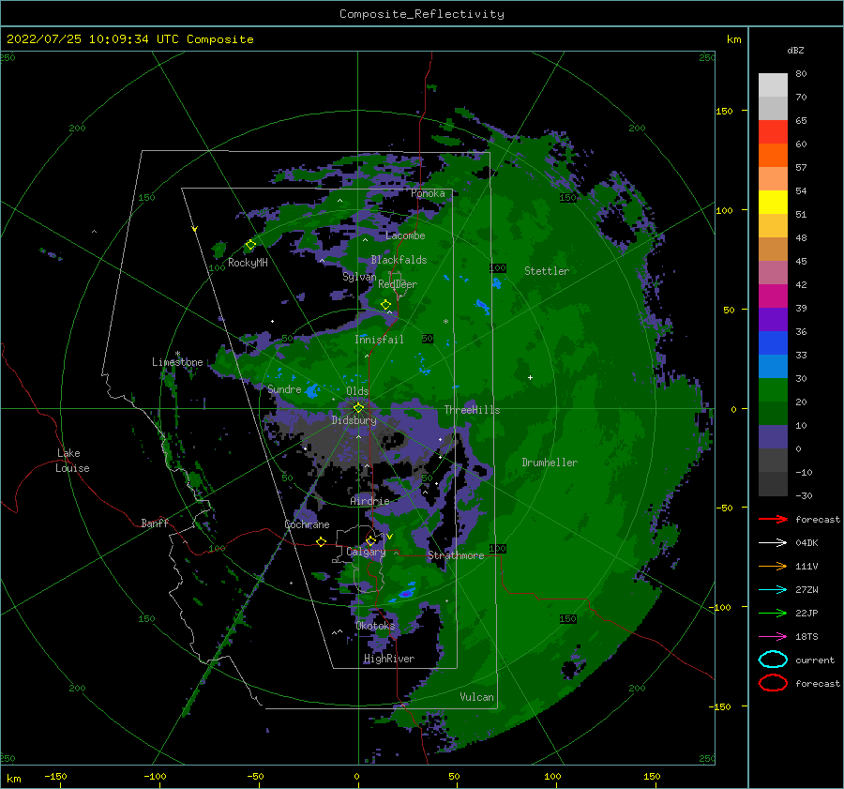Click the red forecast ellipse in legend
Screen dimensions: 844x789
pos(773,683)
